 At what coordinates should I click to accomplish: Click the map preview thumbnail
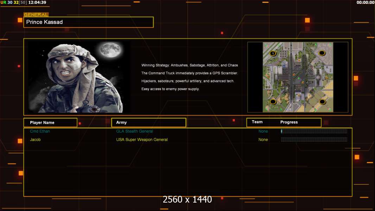(298, 77)
